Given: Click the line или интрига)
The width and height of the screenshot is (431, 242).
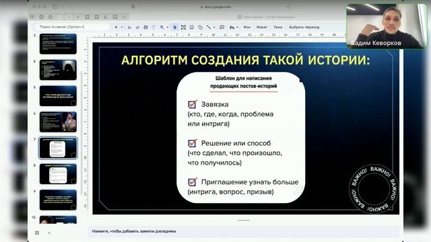Looking at the screenshot, I should 208,124.
